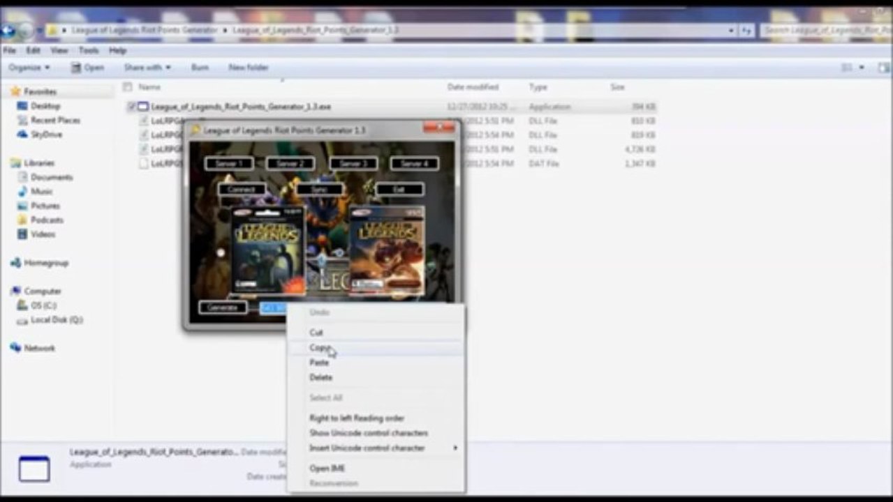Open the Share with dropdown

[x=147, y=68]
